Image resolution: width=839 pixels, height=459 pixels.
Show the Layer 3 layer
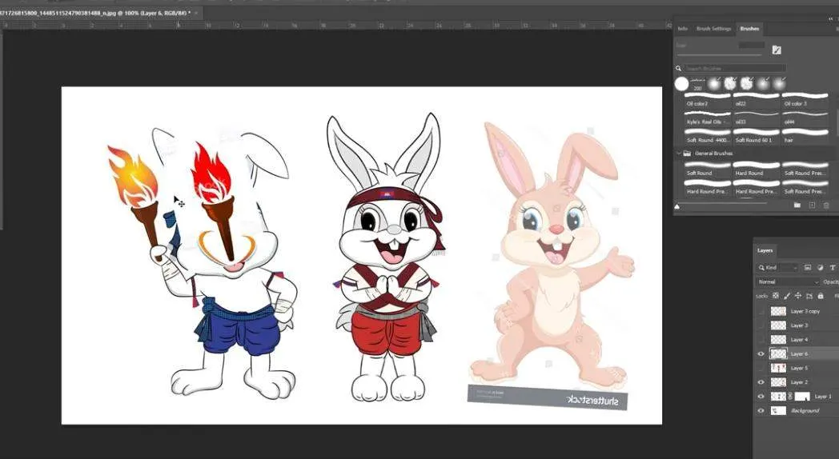click(761, 325)
